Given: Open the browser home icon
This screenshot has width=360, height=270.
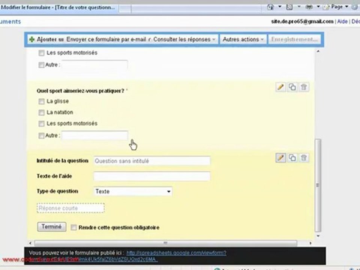Looking at the screenshot, I should [270, 7].
